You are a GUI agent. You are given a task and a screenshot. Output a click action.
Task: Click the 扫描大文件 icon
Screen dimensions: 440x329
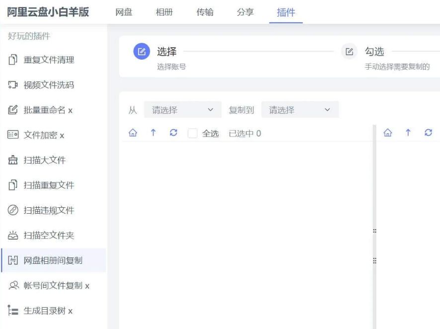point(13,160)
